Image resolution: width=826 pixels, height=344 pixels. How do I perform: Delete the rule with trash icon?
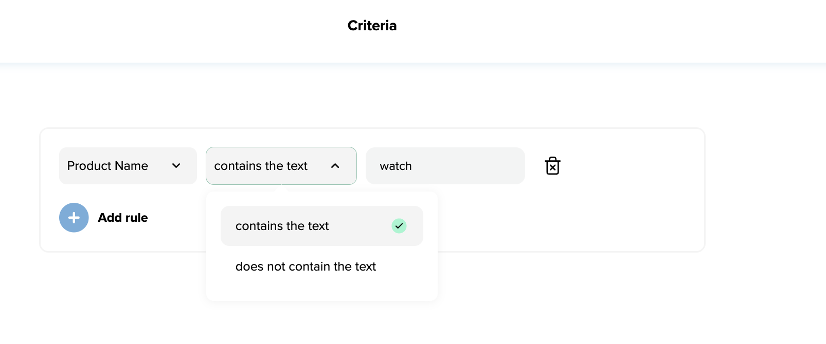[552, 166]
